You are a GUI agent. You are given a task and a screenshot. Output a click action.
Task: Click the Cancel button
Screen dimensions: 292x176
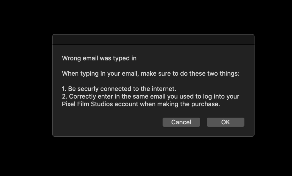pos(181,122)
